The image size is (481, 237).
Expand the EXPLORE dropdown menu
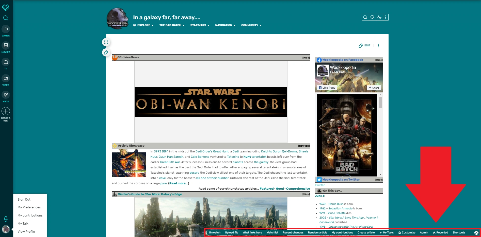pyautogui.click(x=143, y=25)
